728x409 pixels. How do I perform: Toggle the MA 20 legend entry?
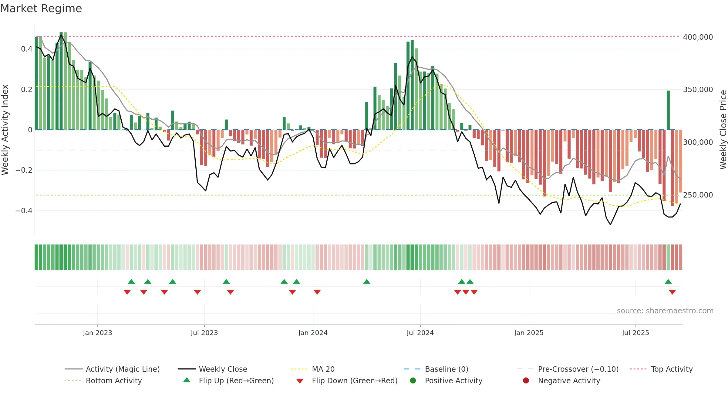(x=312, y=369)
